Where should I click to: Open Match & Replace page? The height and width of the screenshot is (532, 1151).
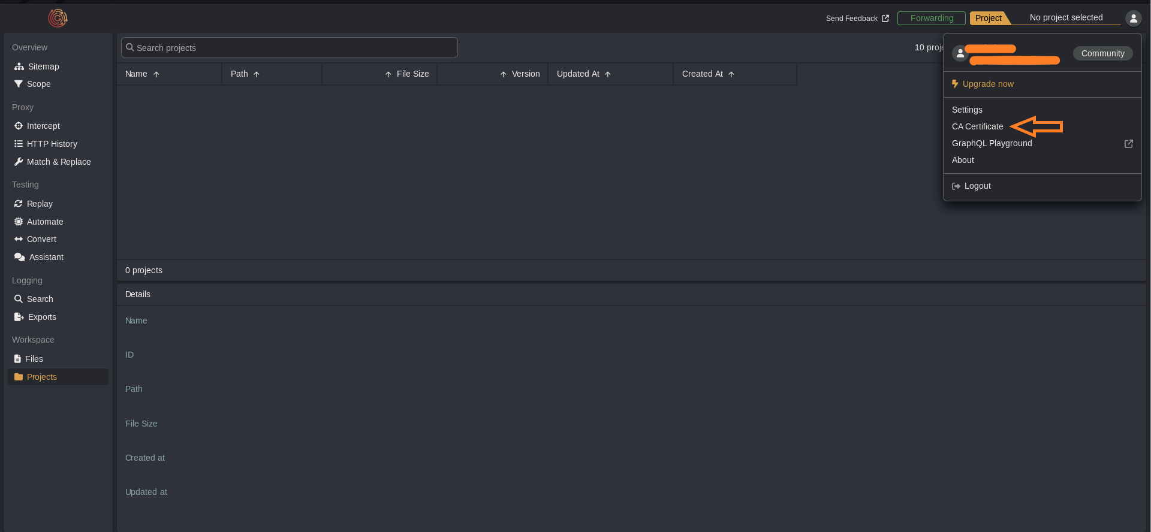58,162
